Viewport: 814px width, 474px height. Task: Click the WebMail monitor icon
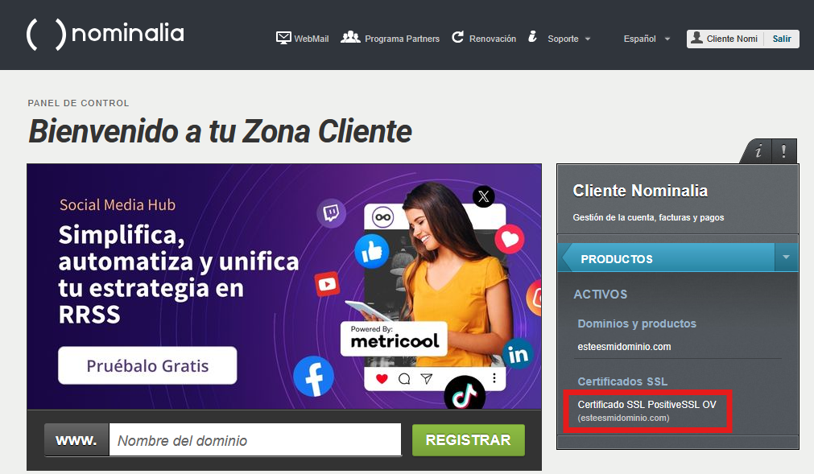click(x=283, y=38)
